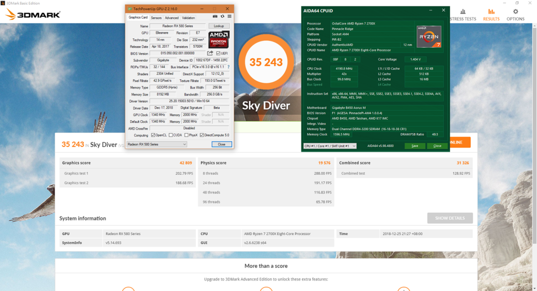Click the AMD CrossFire value Disabled

click(x=189, y=128)
